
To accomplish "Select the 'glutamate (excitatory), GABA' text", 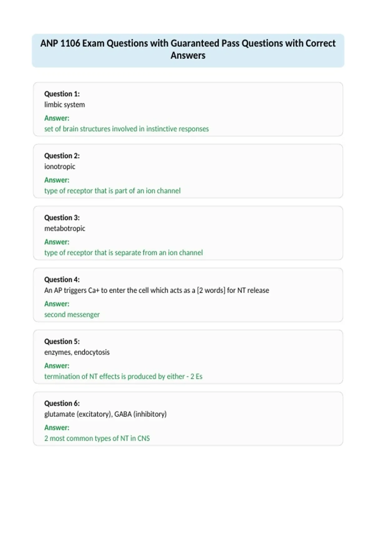I will pos(106,414).
